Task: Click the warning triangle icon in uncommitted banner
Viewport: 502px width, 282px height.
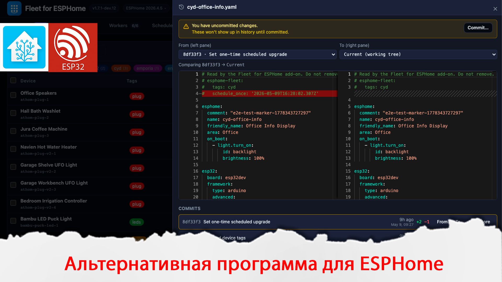Action: (186, 26)
